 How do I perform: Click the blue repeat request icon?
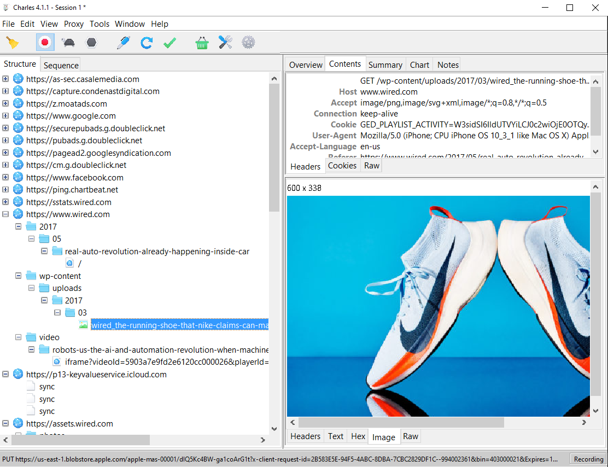(x=147, y=42)
